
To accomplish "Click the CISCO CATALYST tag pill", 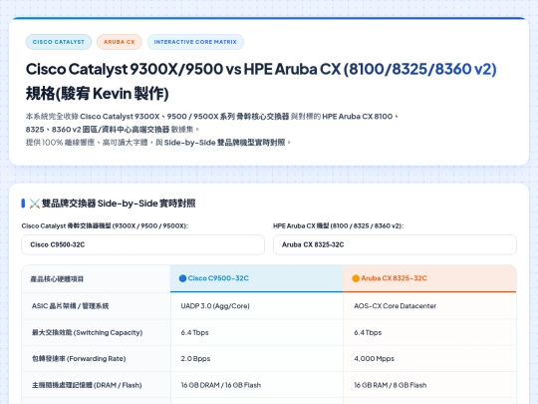I will (x=59, y=42).
